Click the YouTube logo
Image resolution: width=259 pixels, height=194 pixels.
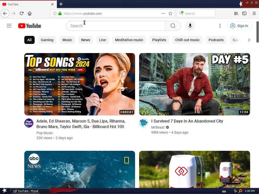(x=30, y=26)
